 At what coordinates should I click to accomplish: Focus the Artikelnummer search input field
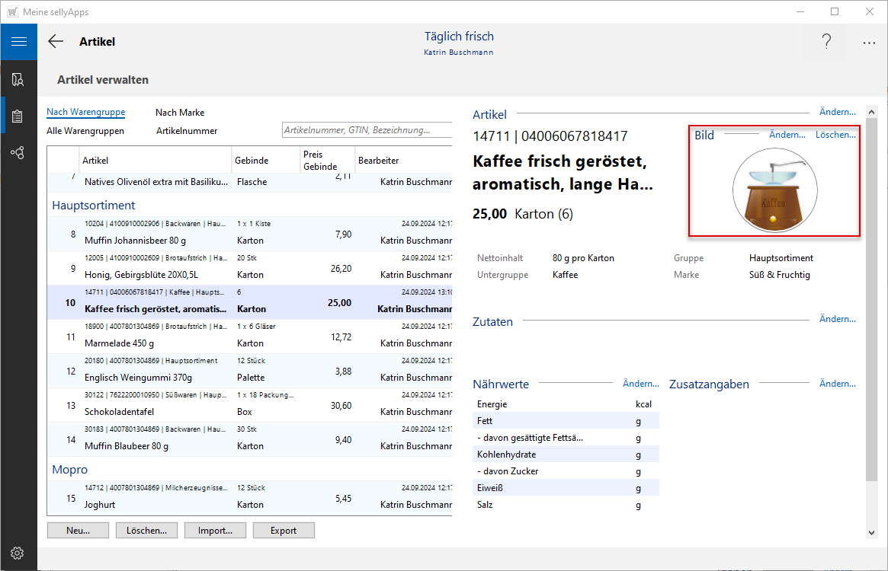[x=366, y=130]
